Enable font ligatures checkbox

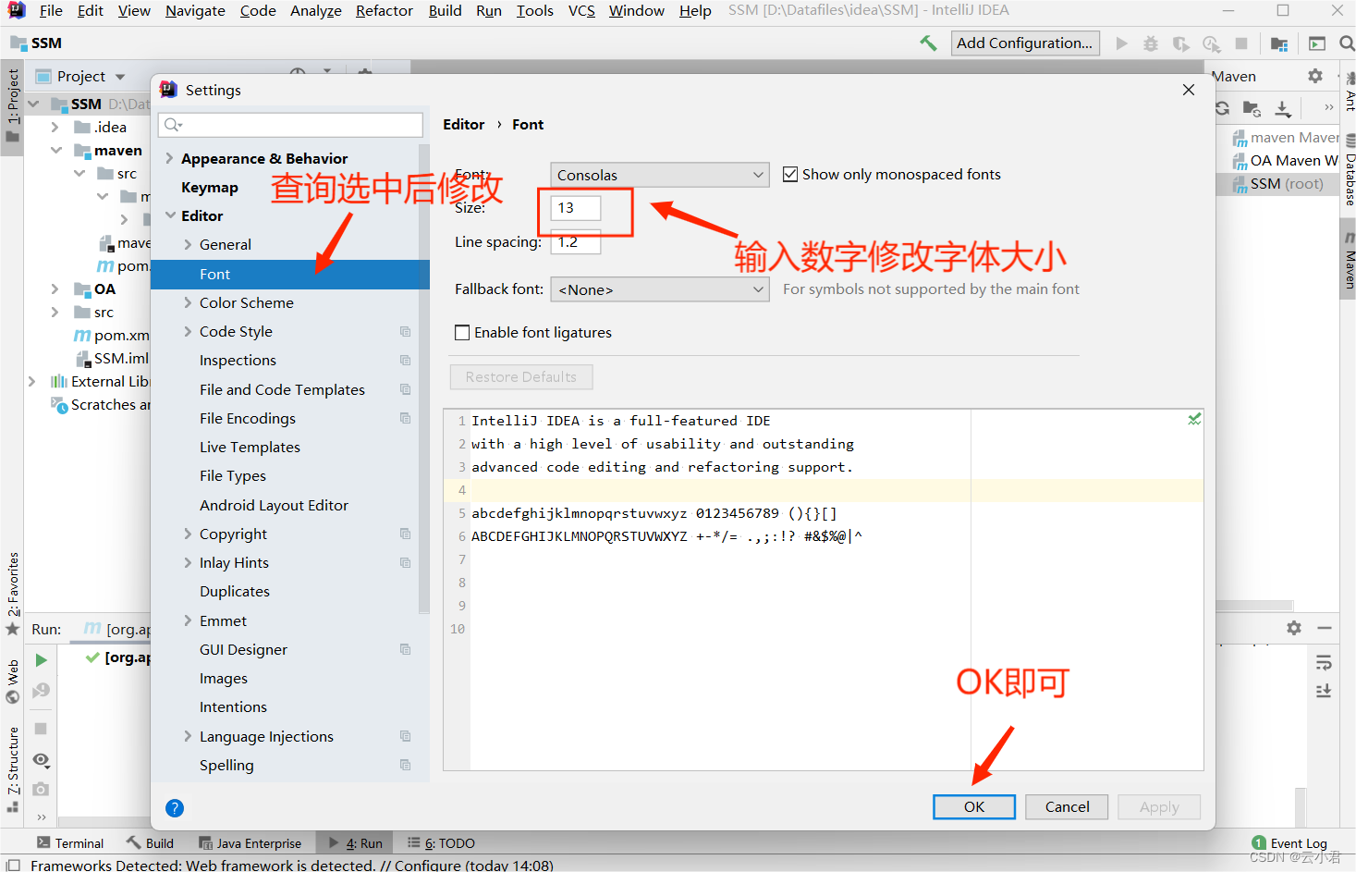click(x=462, y=332)
